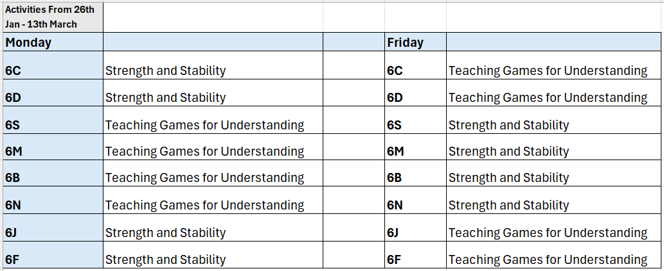
Task: Click the 6D class cell under Friday
Action: click(415, 97)
